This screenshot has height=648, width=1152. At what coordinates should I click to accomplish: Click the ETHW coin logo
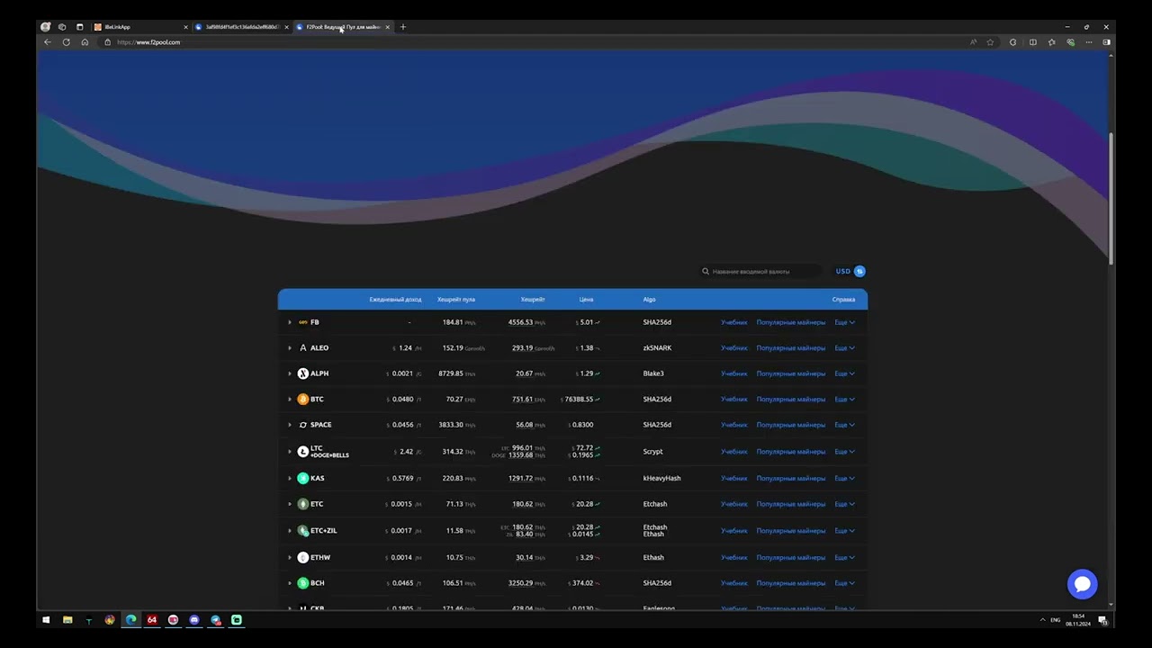tap(303, 557)
